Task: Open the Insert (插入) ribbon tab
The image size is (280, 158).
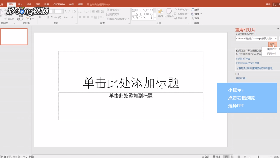Action: click(x=20, y=5)
